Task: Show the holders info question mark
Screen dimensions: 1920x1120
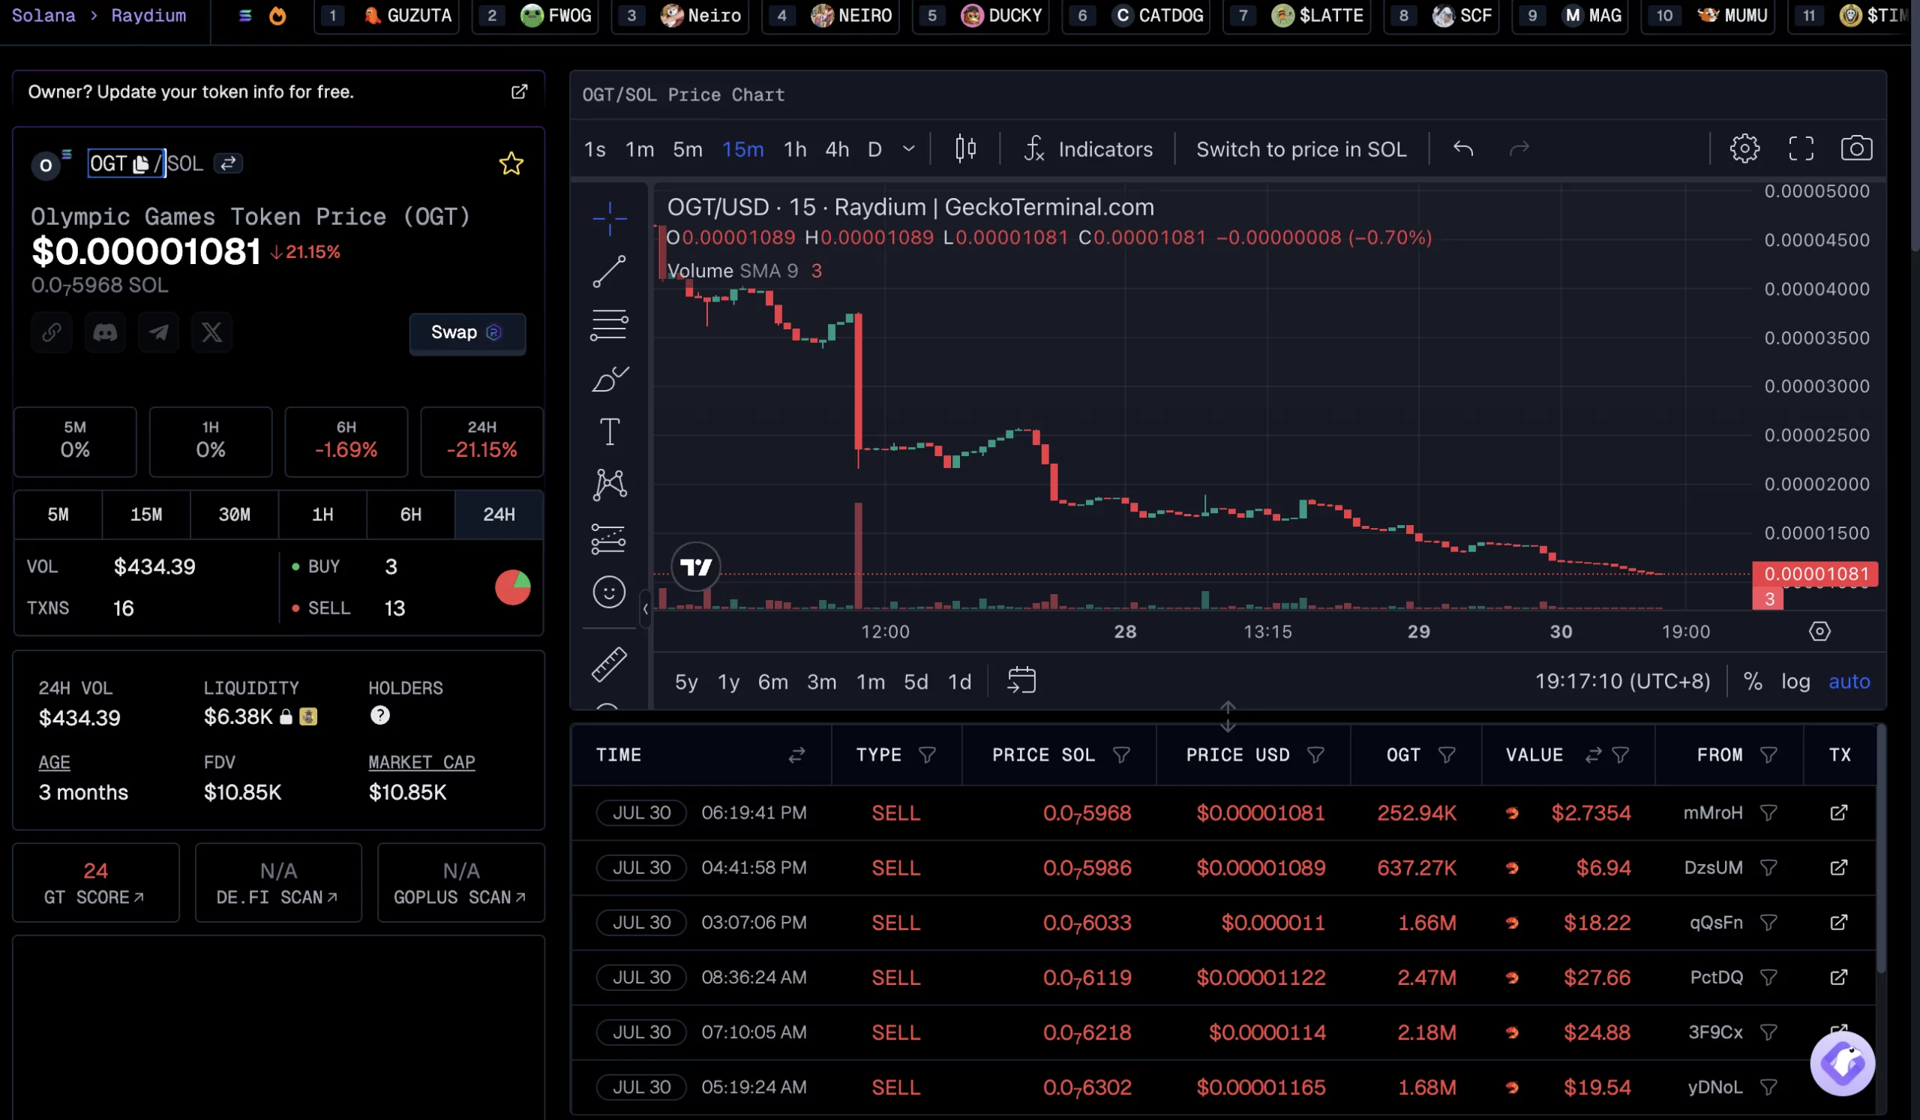Action: [379, 716]
